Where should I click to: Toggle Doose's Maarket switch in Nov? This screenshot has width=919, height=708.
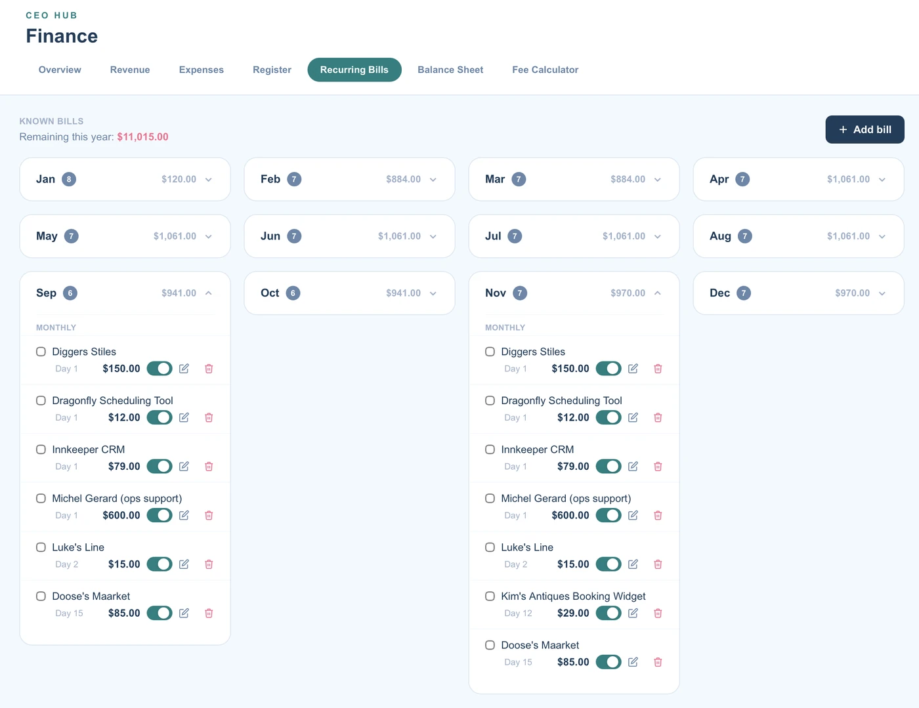coord(609,662)
